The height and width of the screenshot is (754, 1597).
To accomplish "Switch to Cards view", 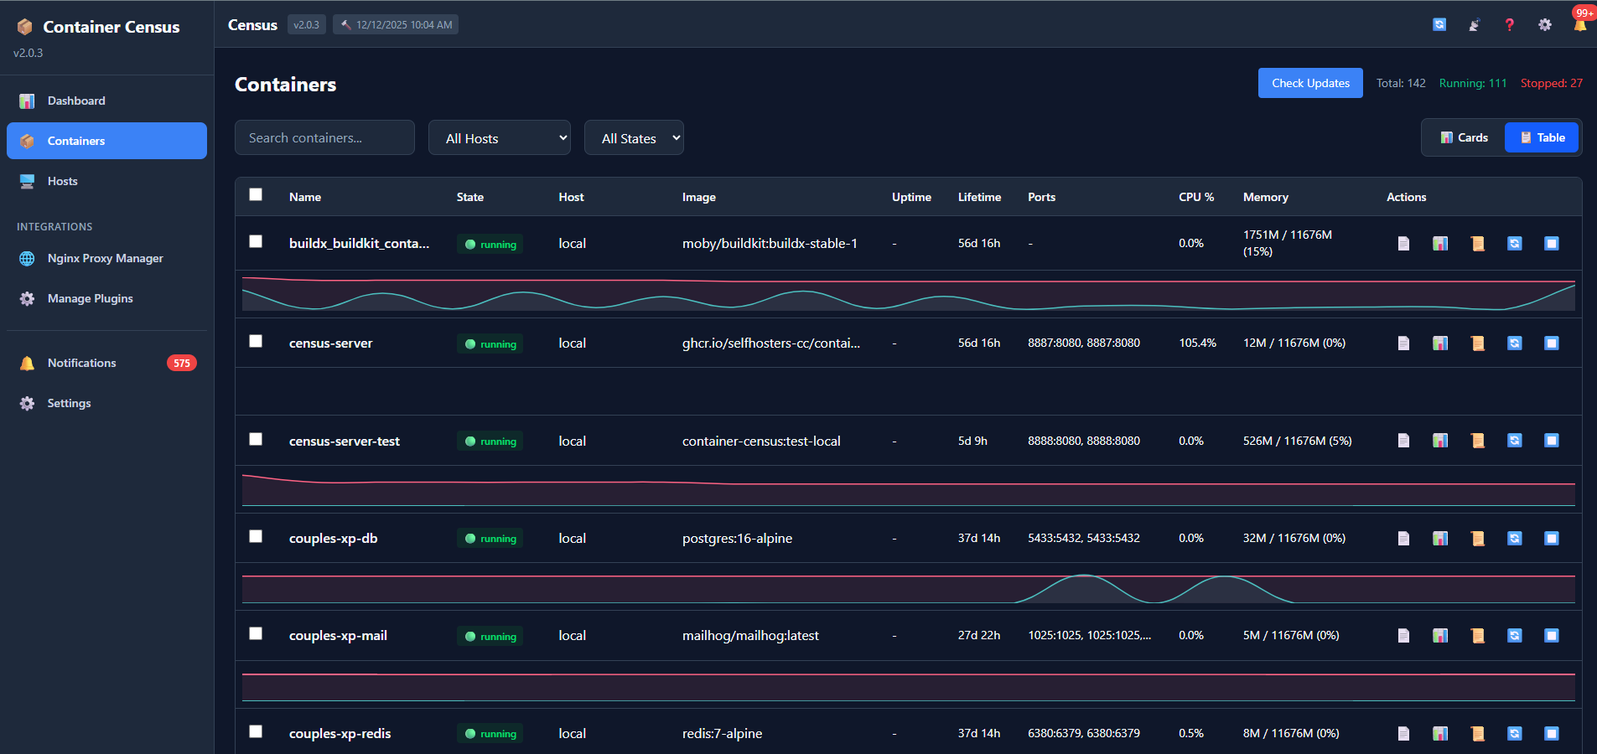I will point(1462,137).
